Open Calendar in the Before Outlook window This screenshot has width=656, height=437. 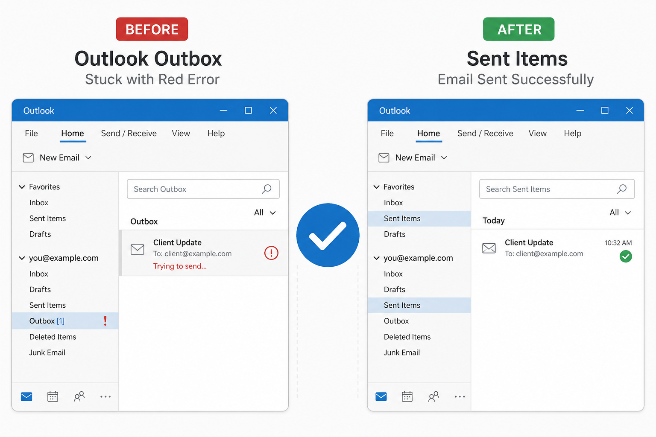point(53,397)
